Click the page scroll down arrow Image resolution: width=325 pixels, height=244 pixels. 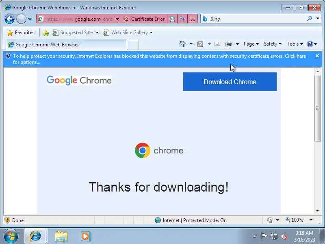point(318,211)
